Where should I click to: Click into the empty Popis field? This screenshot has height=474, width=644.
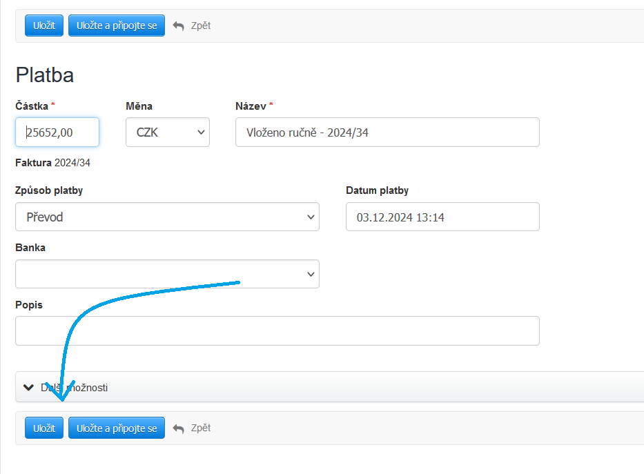coord(277,331)
